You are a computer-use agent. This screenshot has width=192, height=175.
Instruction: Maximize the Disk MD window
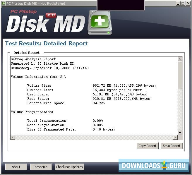point(183,4)
